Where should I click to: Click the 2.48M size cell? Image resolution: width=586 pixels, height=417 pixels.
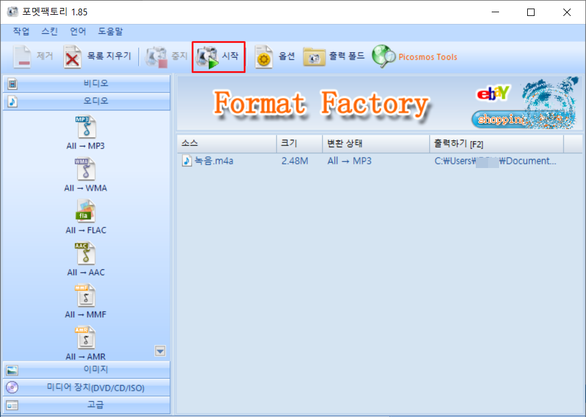[x=295, y=161]
